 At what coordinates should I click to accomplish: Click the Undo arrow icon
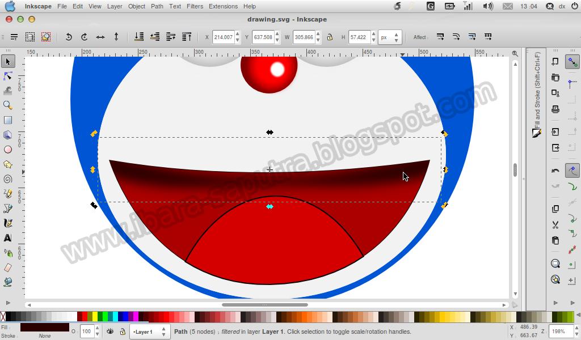coord(555,171)
